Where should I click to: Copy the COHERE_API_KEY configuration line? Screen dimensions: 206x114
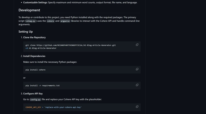click(137, 107)
